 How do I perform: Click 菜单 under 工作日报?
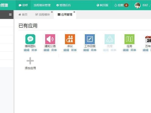[x=94, y=50]
